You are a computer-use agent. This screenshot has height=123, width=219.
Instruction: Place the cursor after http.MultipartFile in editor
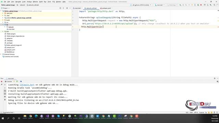[x=103, y=27]
